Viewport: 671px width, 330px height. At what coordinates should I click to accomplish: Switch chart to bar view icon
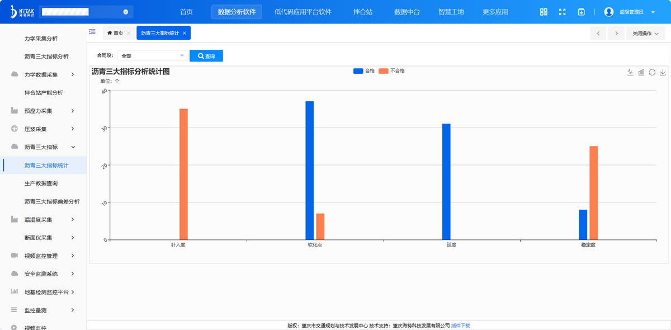pyautogui.click(x=641, y=72)
